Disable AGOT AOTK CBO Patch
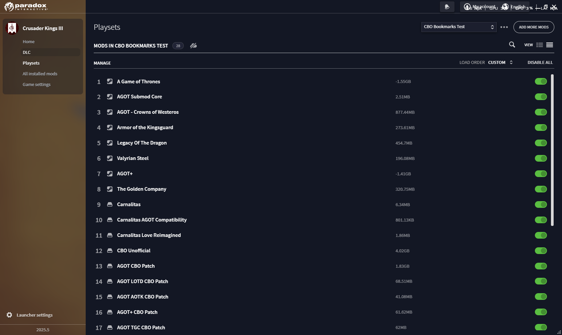The width and height of the screenshot is (562, 335). click(541, 297)
